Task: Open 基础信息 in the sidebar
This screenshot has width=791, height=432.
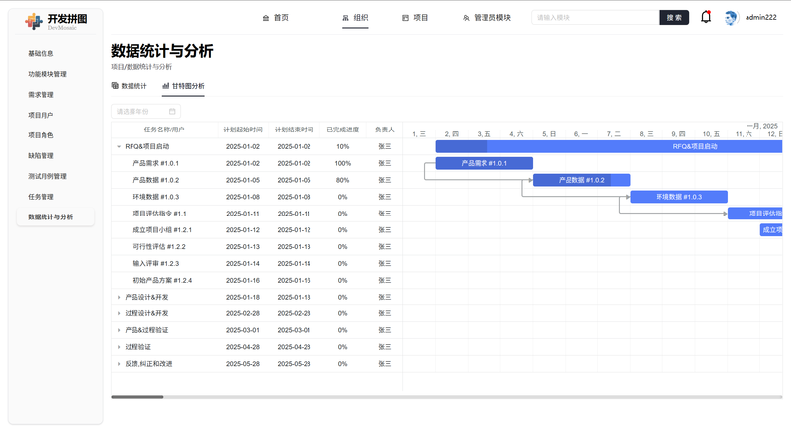Action: tap(41, 54)
